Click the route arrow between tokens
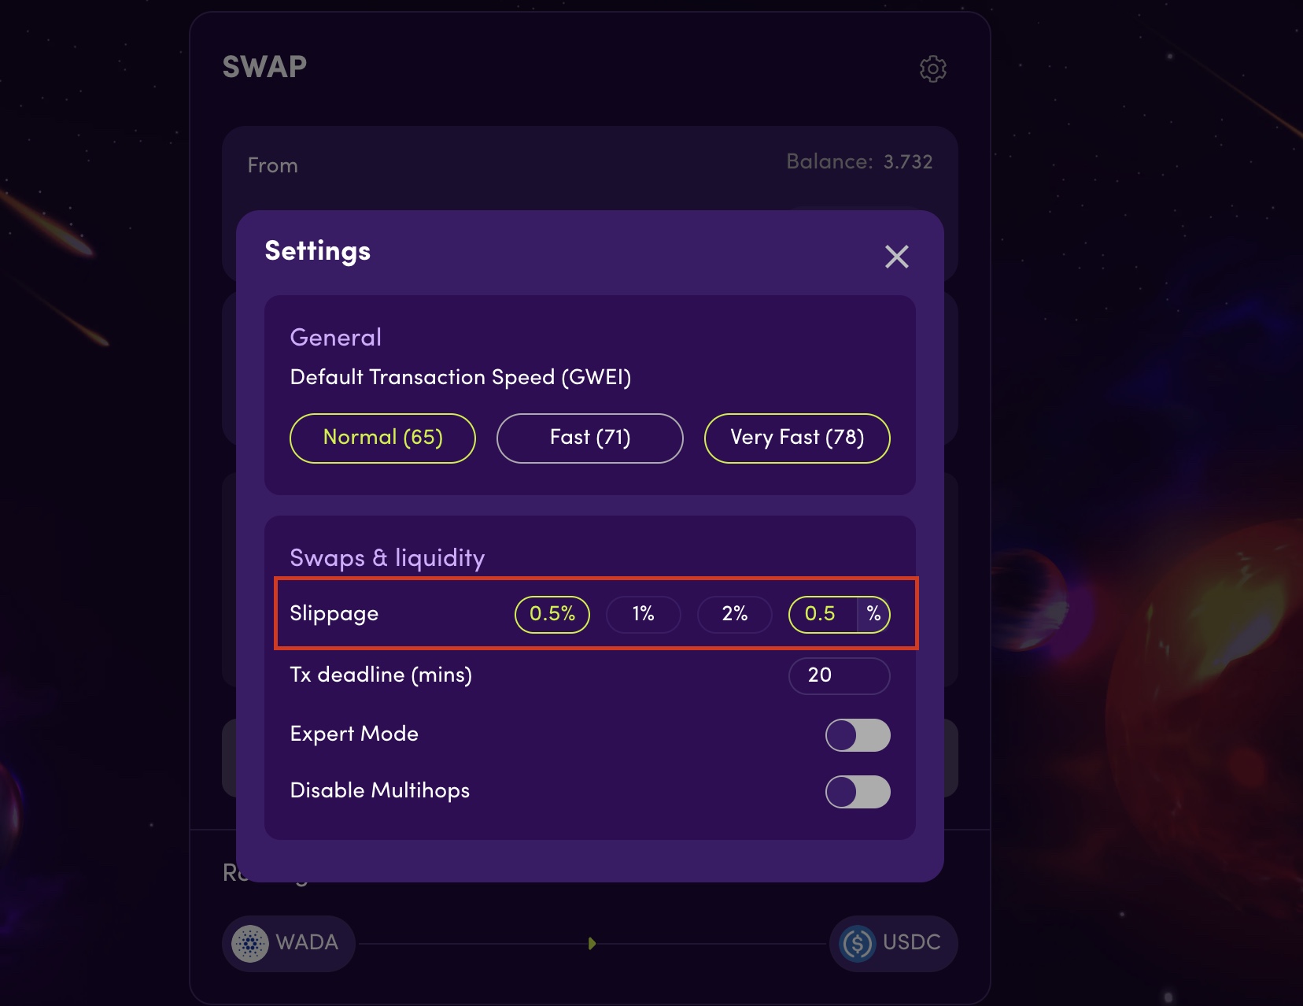Screen dimensions: 1303x1006 [x=592, y=943]
